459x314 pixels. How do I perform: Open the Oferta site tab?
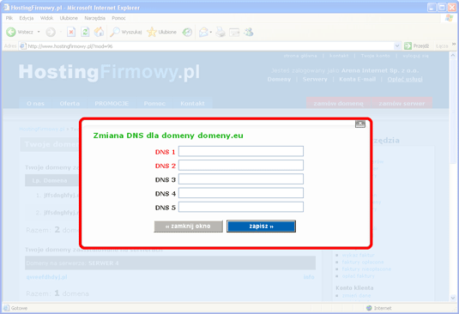(x=69, y=103)
